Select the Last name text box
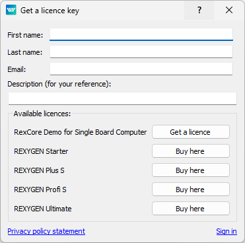 pyautogui.click(x=141, y=52)
